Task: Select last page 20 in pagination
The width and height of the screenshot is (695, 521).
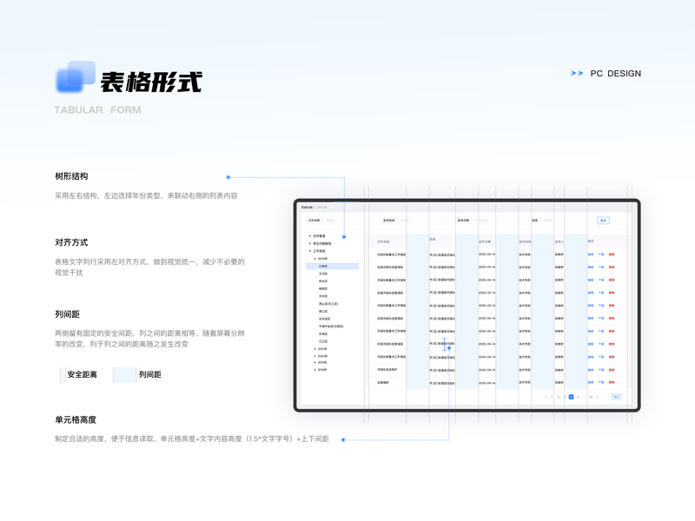Action: tap(591, 397)
